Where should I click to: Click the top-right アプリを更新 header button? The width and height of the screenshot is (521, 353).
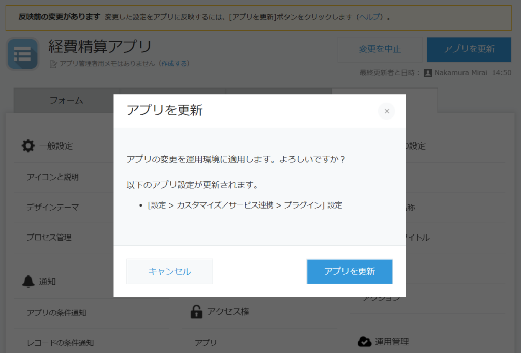tap(469, 49)
